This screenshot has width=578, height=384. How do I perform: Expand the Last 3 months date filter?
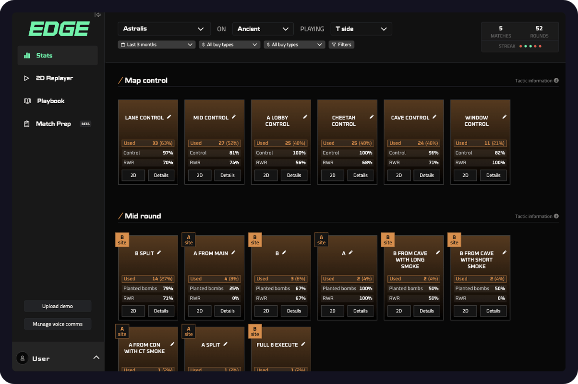157,45
